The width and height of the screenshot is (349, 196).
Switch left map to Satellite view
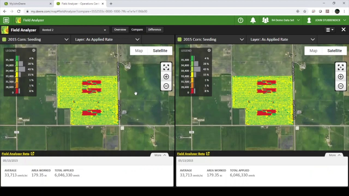[x=160, y=51]
